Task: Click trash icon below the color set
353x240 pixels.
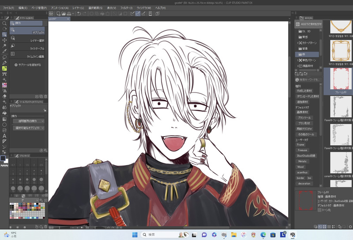Action: (46, 227)
